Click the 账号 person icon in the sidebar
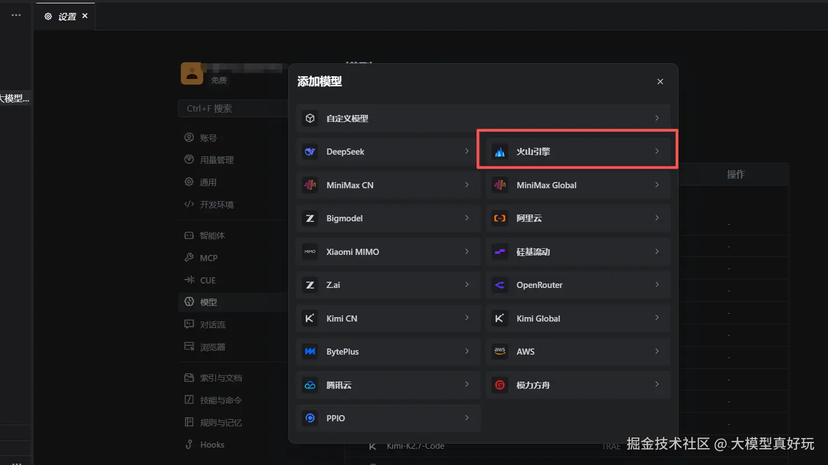This screenshot has height=465, width=828. tap(189, 137)
